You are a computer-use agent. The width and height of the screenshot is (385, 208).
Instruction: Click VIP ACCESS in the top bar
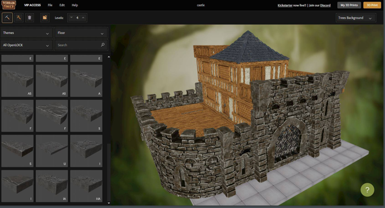(32, 5)
